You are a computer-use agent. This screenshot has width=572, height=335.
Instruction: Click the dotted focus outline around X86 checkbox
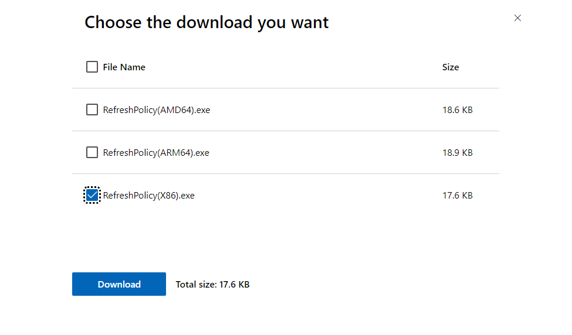84,195
